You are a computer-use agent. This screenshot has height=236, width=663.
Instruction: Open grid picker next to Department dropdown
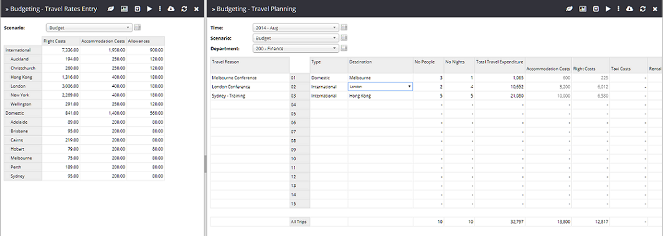pyautogui.click(x=344, y=48)
